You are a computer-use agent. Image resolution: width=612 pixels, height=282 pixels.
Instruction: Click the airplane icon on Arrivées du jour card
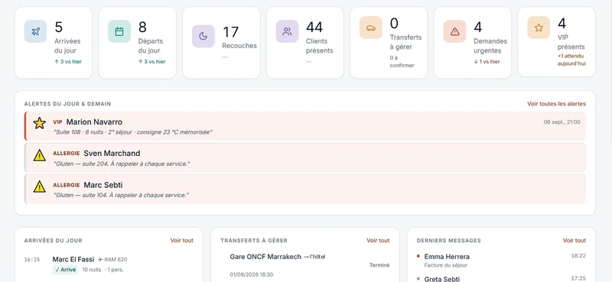pyautogui.click(x=35, y=31)
